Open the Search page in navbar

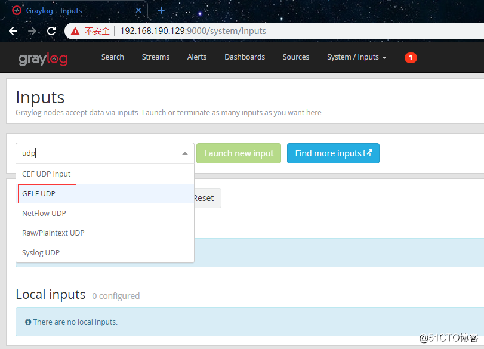113,57
